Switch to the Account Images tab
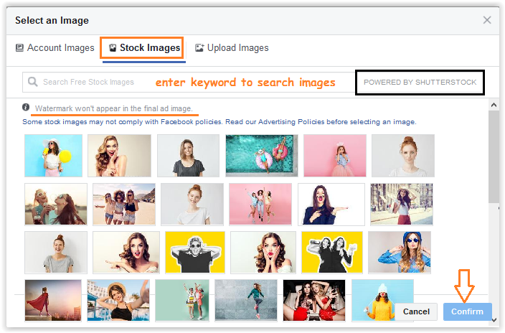 click(x=55, y=48)
